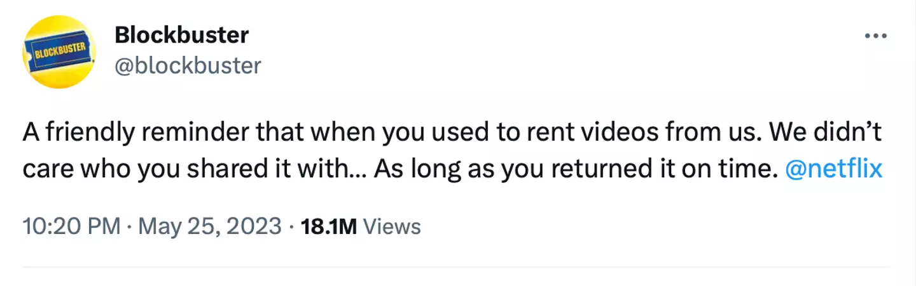Click the @blockbuster handle

click(188, 65)
